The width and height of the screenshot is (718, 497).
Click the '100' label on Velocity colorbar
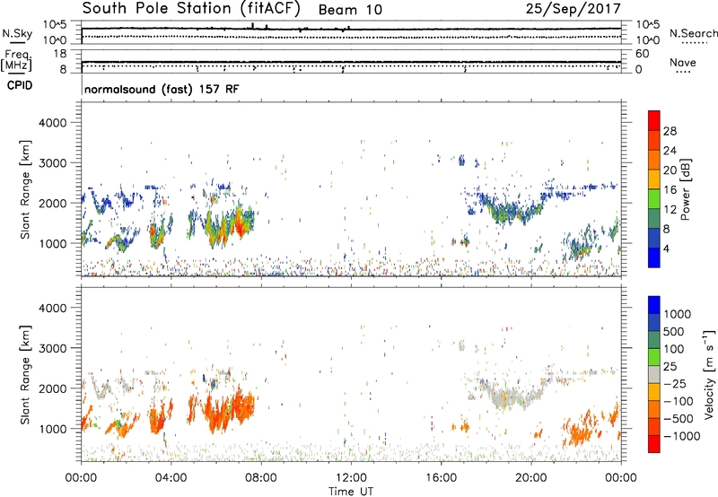pyautogui.click(x=674, y=349)
